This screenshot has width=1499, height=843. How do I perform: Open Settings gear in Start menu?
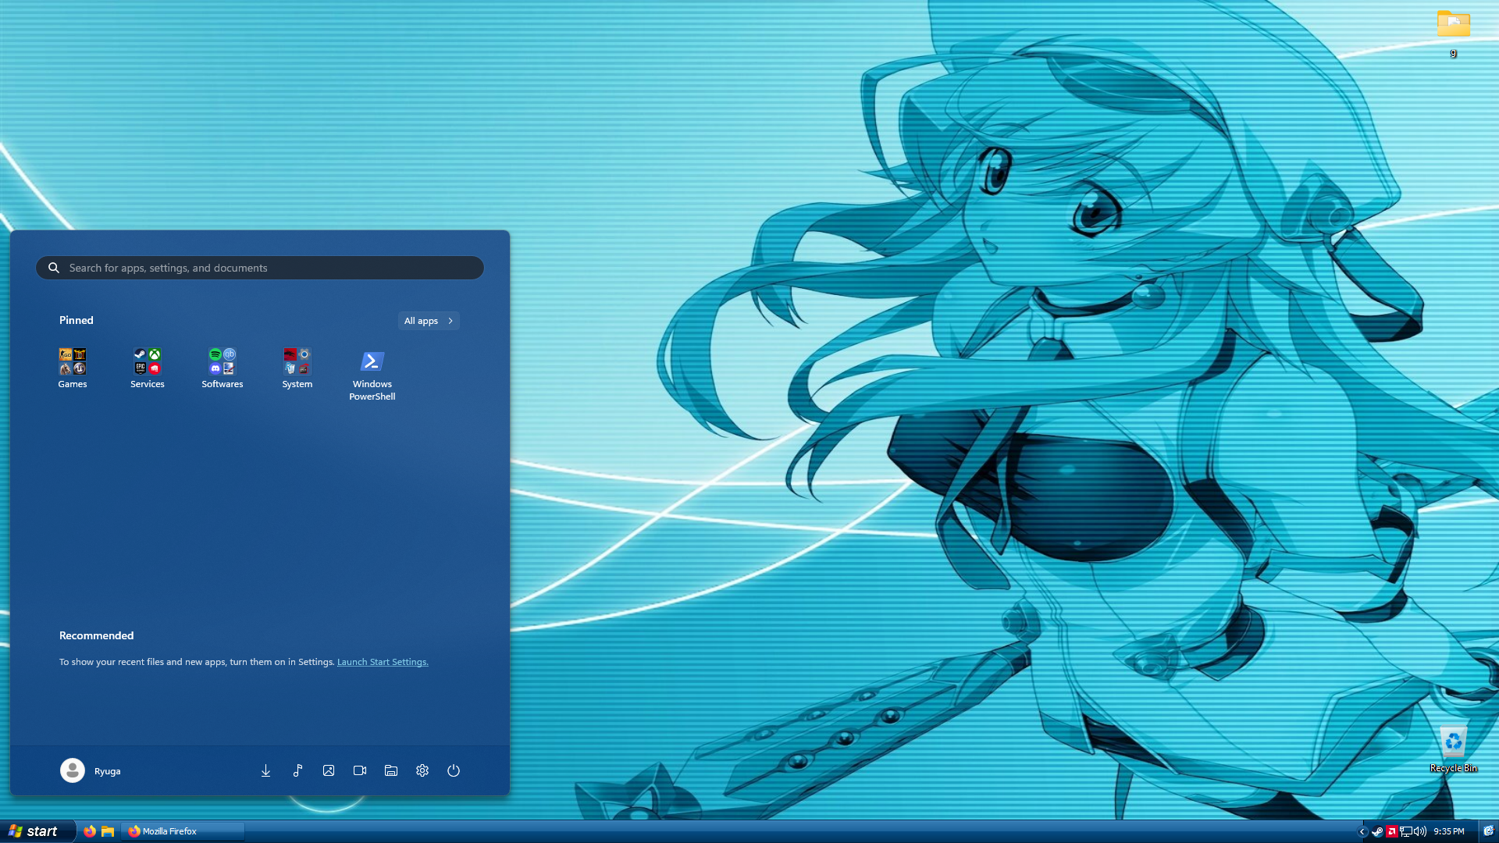click(x=422, y=770)
